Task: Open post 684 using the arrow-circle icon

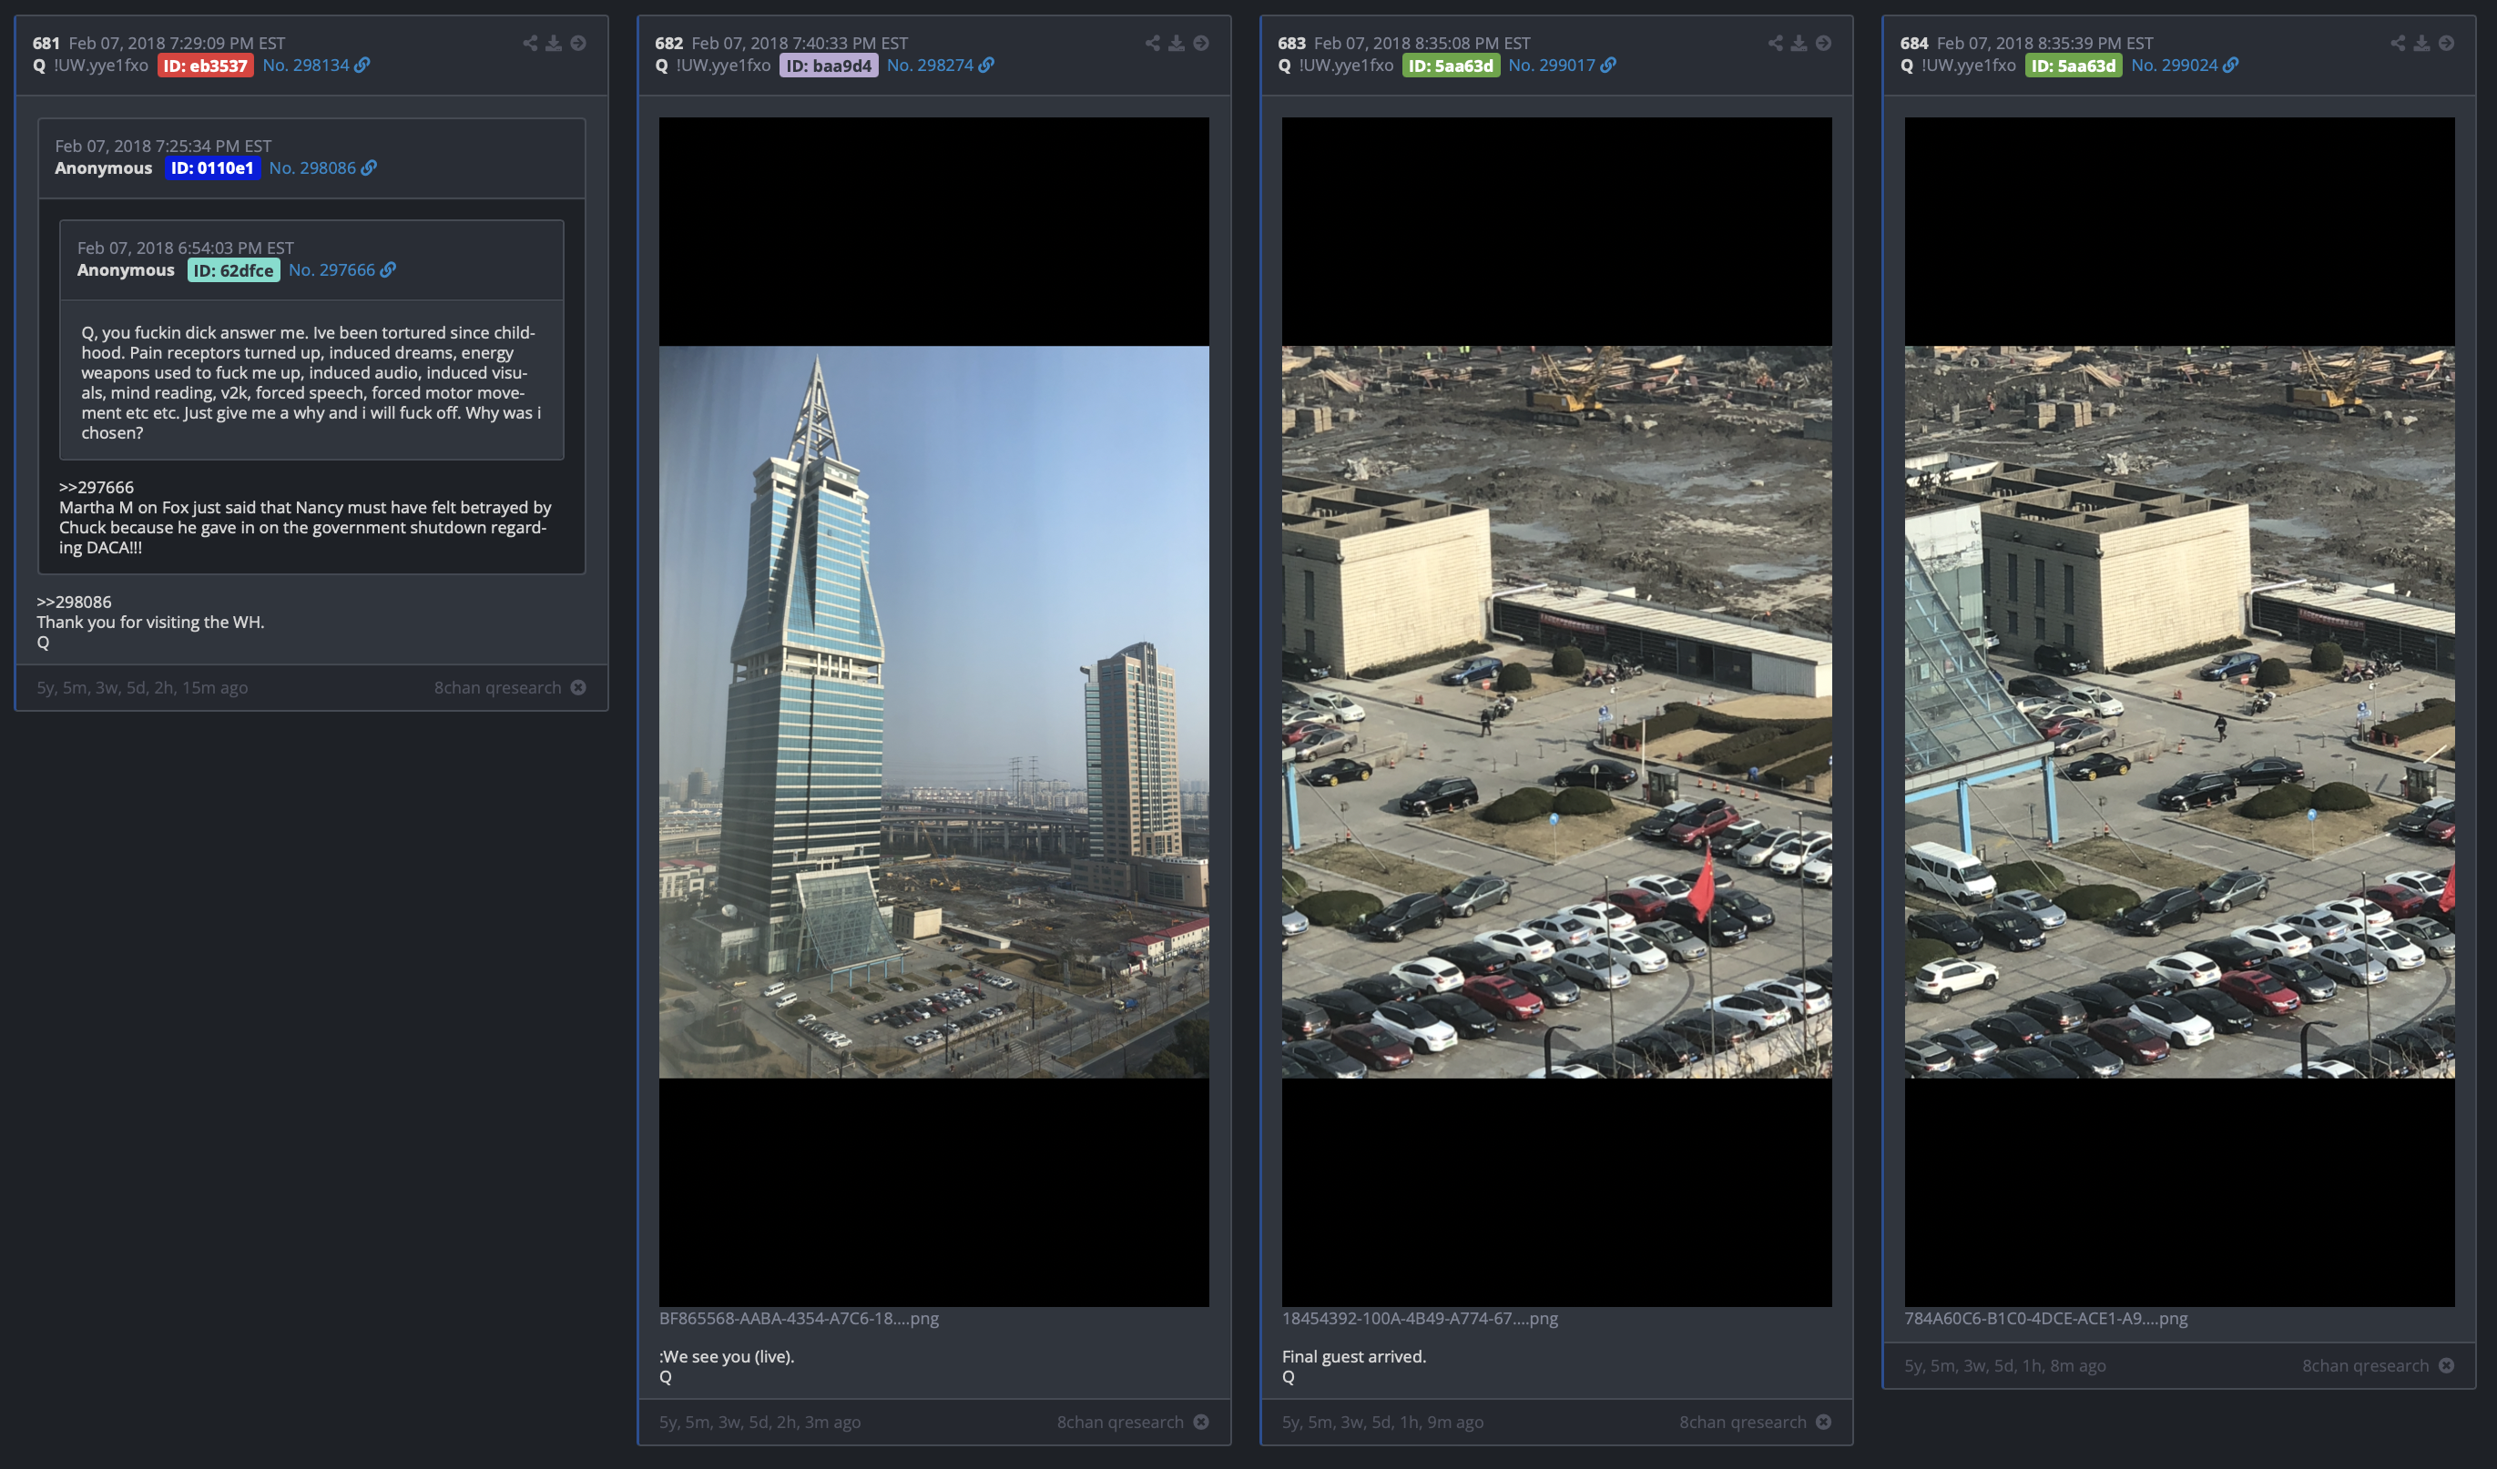Action: [x=2447, y=43]
